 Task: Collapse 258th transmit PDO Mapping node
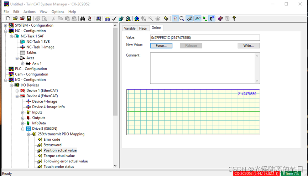coord(28,134)
